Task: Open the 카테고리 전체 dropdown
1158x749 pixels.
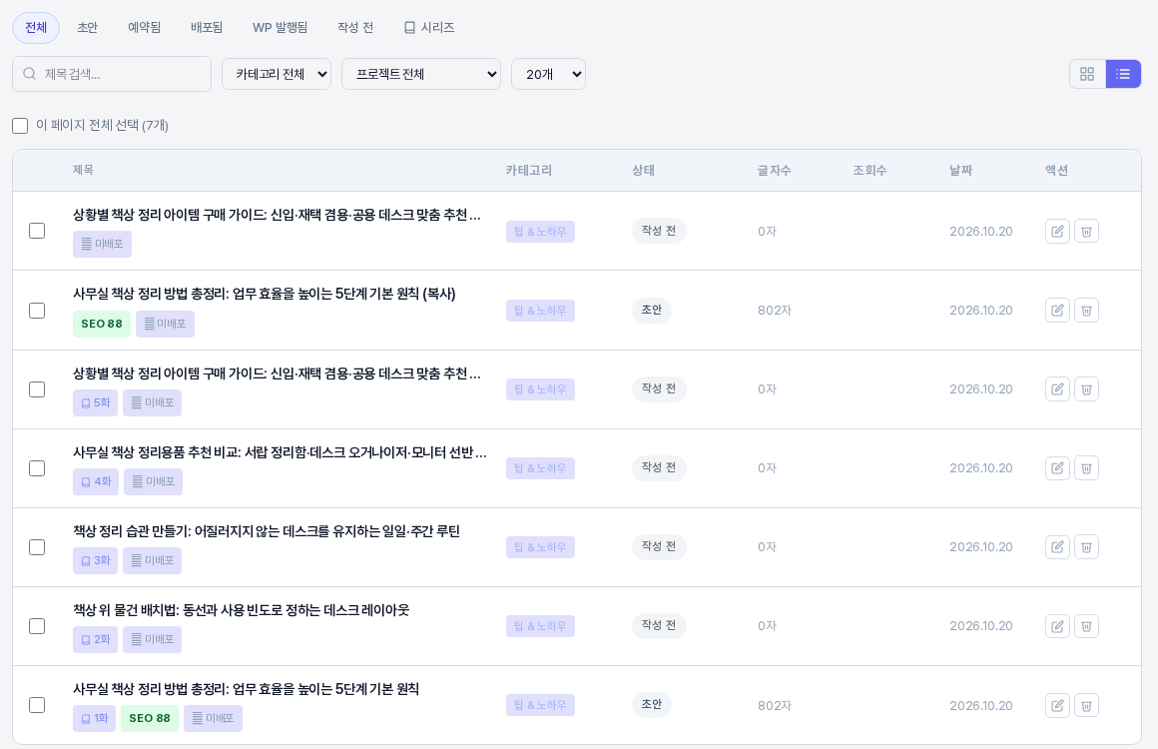Action: coord(277,74)
